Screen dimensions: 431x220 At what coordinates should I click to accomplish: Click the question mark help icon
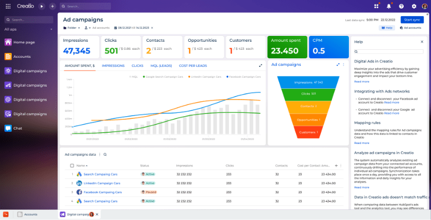pyautogui.click(x=402, y=6)
